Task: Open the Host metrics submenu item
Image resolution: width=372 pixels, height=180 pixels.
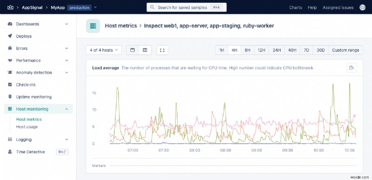Action: click(29, 119)
